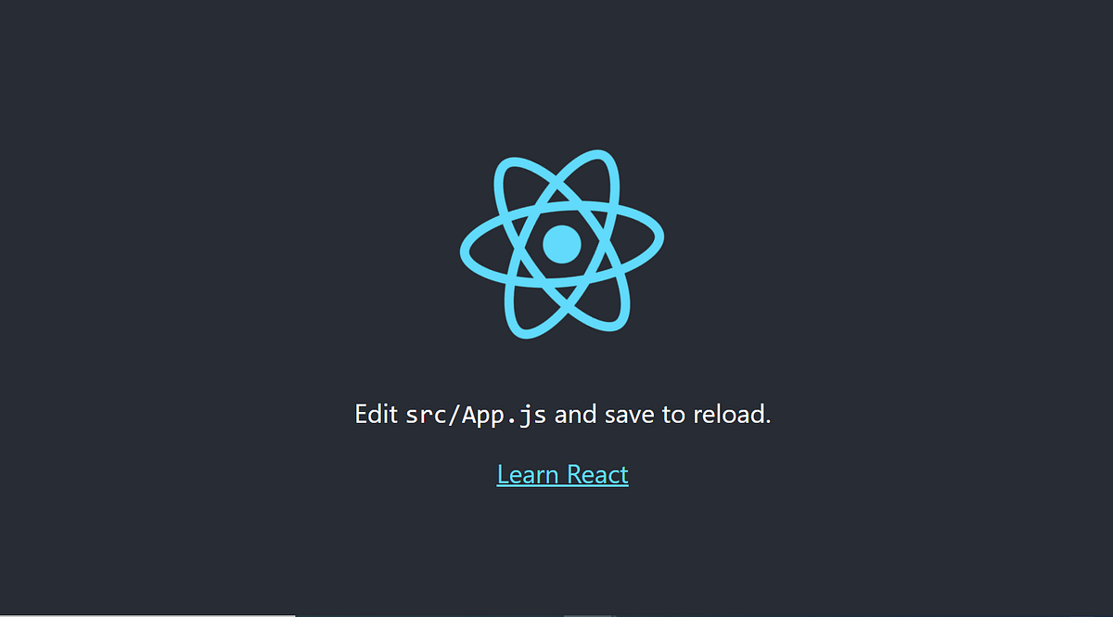Click the word "and" in the instruction text
The width and height of the screenshot is (1113, 617).
(576, 414)
